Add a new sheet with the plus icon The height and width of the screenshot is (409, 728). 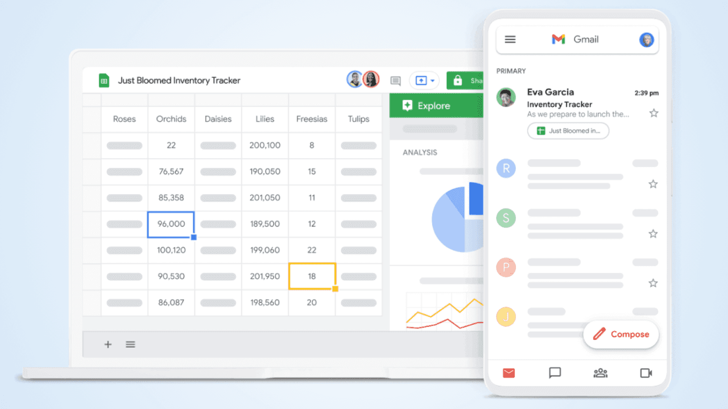click(x=108, y=344)
